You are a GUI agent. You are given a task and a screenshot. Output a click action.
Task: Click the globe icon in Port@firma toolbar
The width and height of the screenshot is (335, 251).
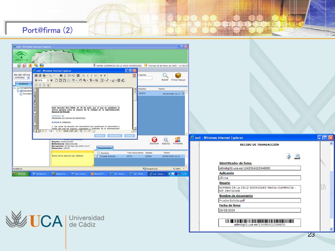coord(42,65)
